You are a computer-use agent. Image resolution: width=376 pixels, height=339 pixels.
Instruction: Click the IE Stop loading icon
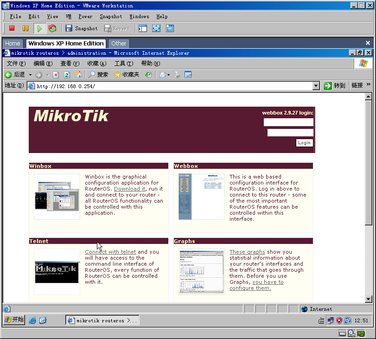pos(56,75)
